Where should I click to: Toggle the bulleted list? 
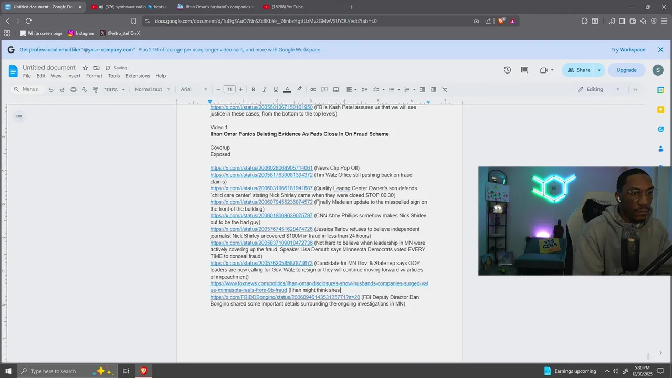pyautogui.click(x=391, y=90)
